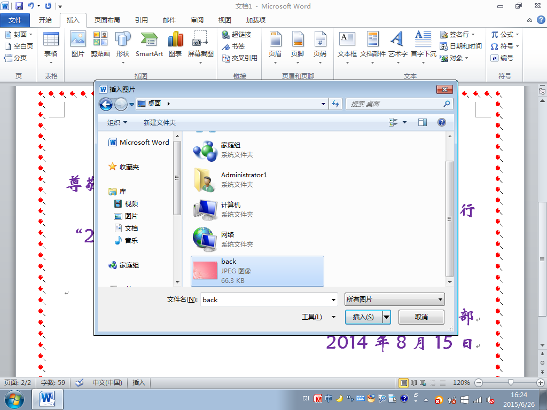Add a 书签 bookmark
The width and height of the screenshot is (547, 410).
coord(233,46)
